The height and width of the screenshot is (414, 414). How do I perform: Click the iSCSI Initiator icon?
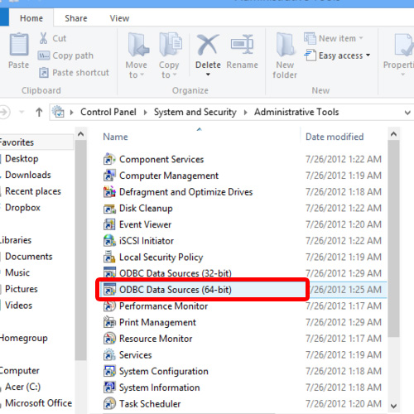point(109,241)
